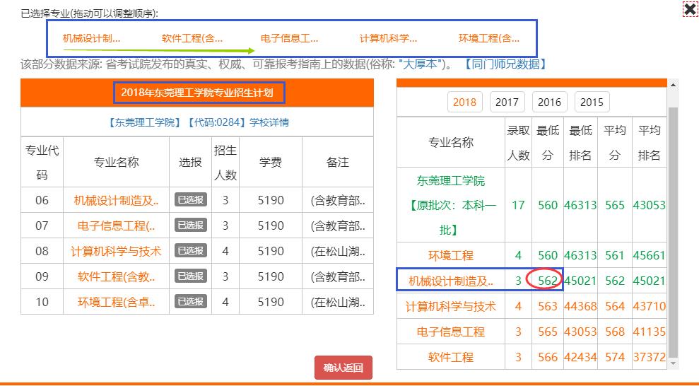
Task: Click 机械设计制造及.. in the score statistics table
Action: coord(451,281)
